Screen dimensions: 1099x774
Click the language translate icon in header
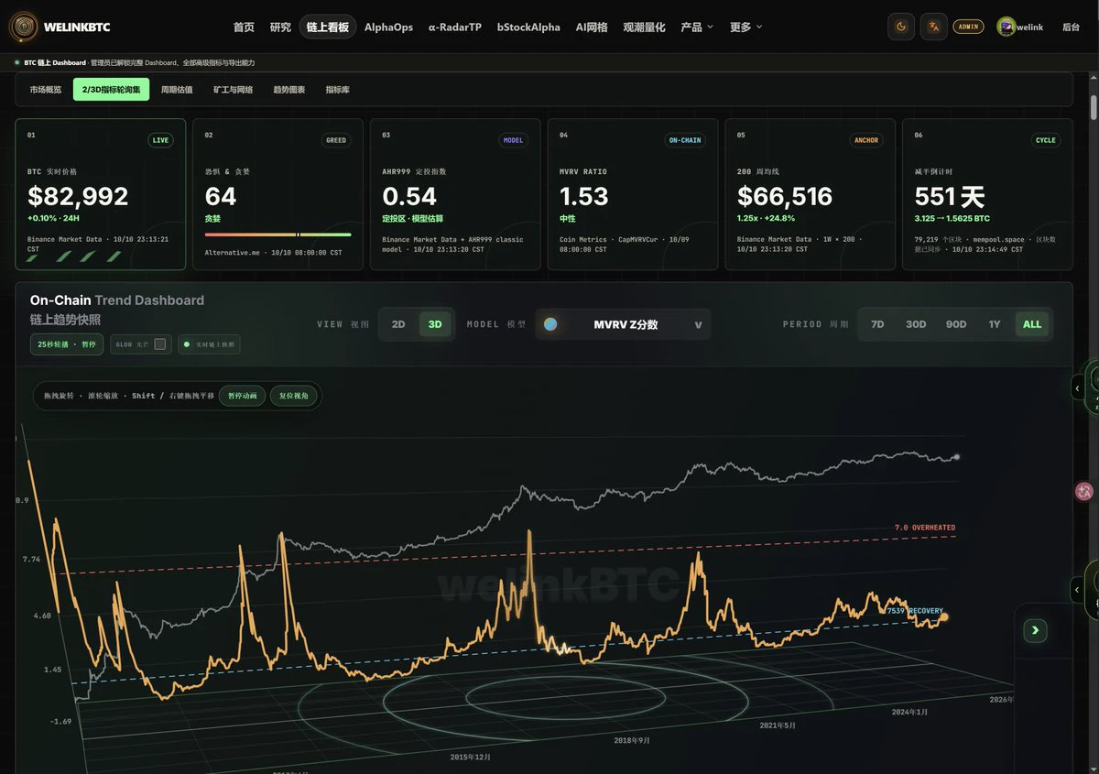[x=934, y=27]
